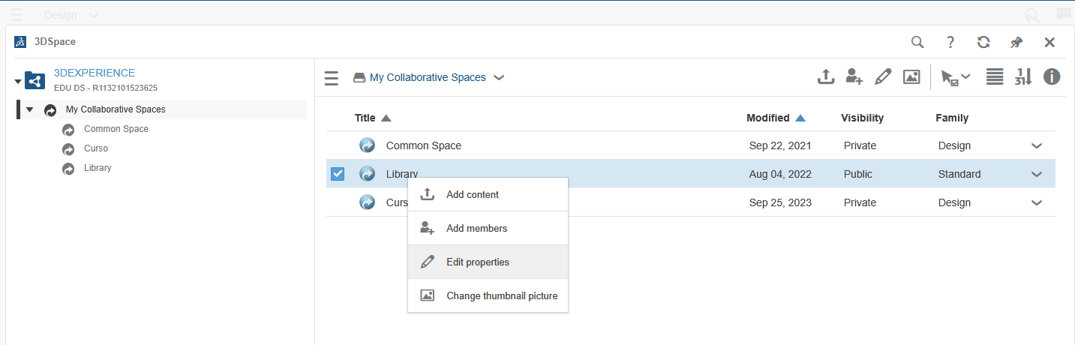Image resolution: width=1075 pixels, height=345 pixels.
Task: Click the Sep 25, 2023 date cell
Action: coord(780,202)
